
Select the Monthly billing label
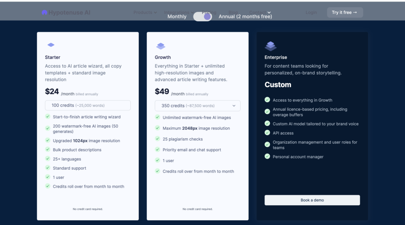177,17
